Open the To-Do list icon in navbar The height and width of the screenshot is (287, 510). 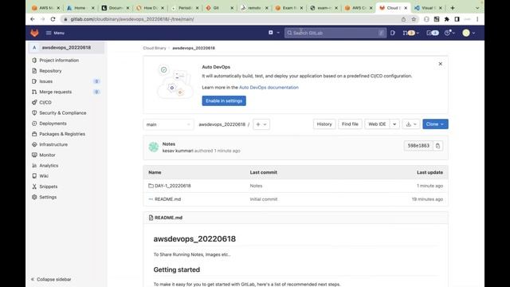[x=432, y=33]
